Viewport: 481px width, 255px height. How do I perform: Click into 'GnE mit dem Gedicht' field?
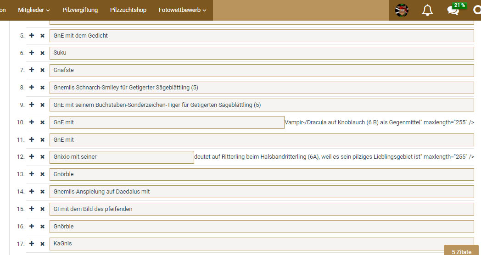pyautogui.click(x=261, y=36)
